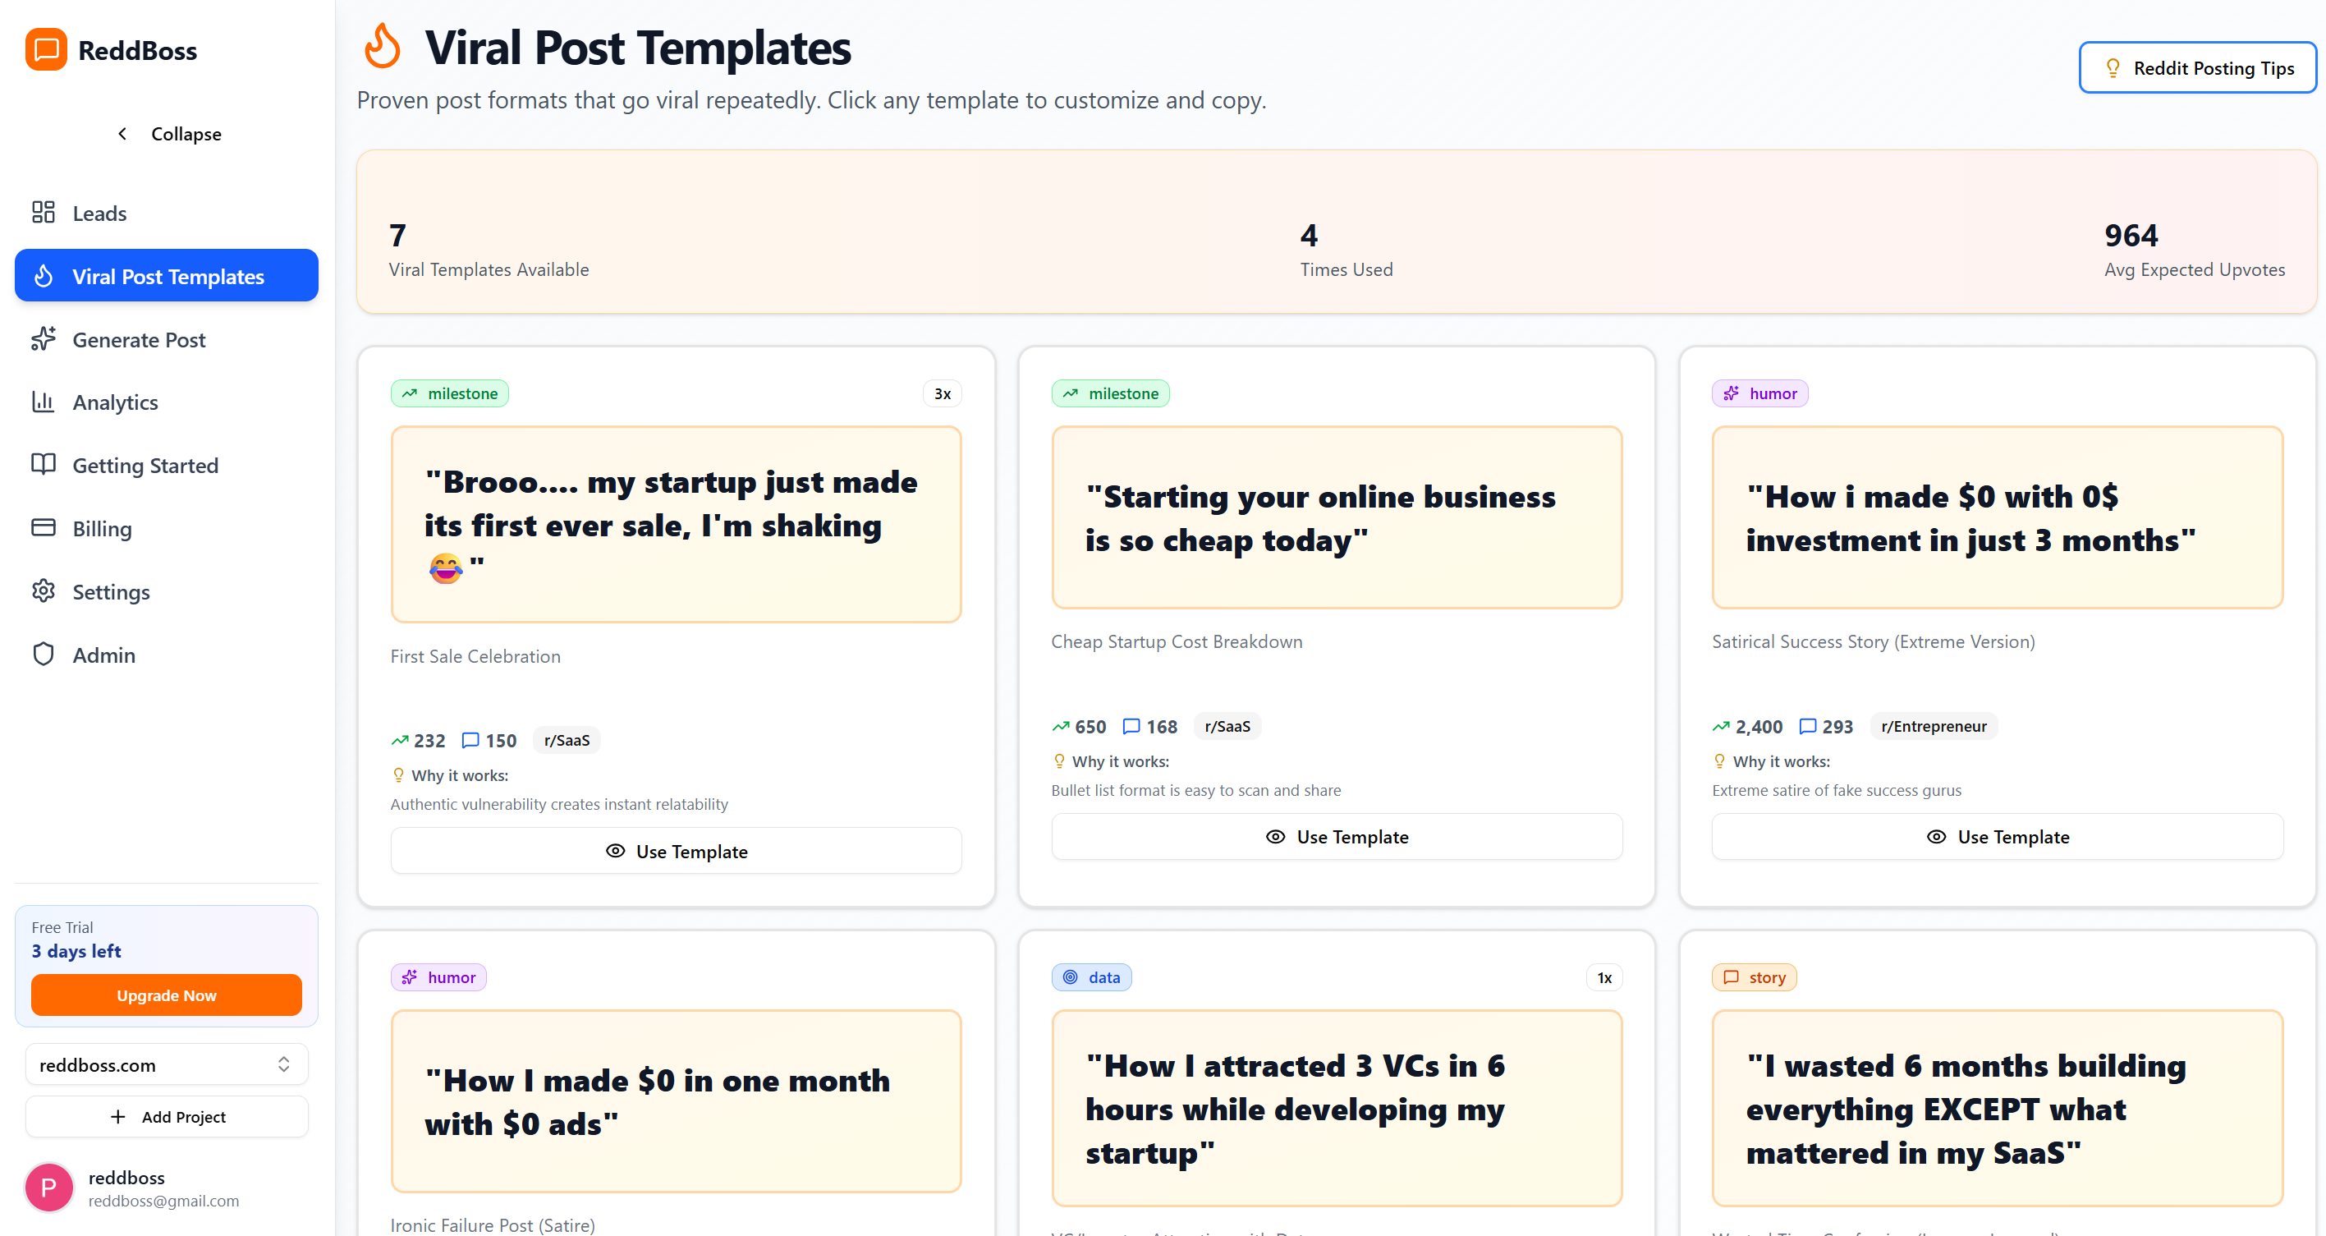2326x1236 pixels.
Task: Open the Billing section icon
Action: click(44, 527)
